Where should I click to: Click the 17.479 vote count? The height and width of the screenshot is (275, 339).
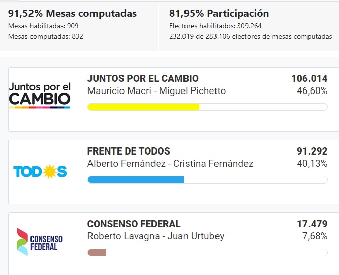click(312, 224)
